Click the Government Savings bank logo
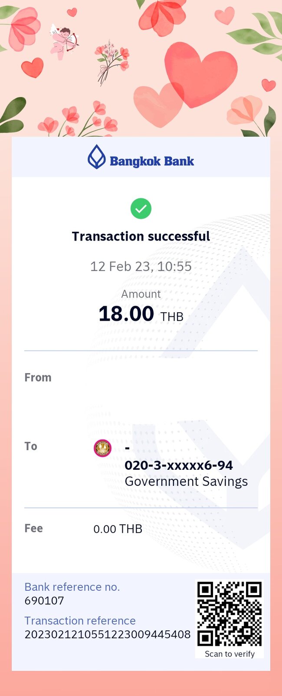 click(103, 448)
